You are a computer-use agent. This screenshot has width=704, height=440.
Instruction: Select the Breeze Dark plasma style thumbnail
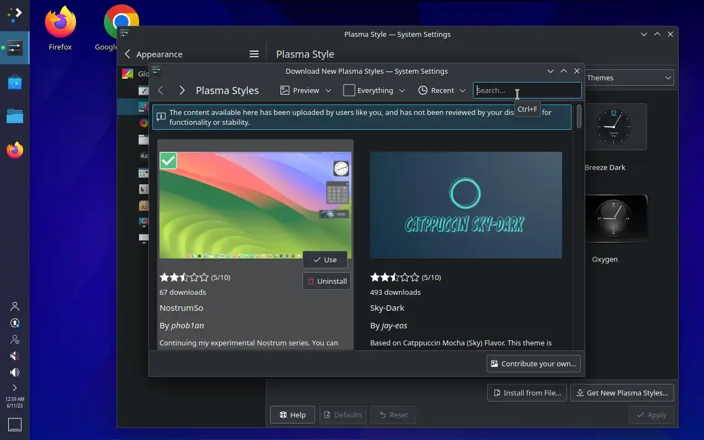tap(613, 126)
